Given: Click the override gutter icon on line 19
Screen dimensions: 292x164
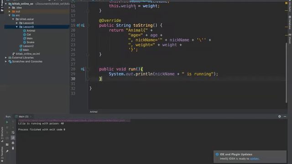Looking at the screenshot, I should [78, 26].
